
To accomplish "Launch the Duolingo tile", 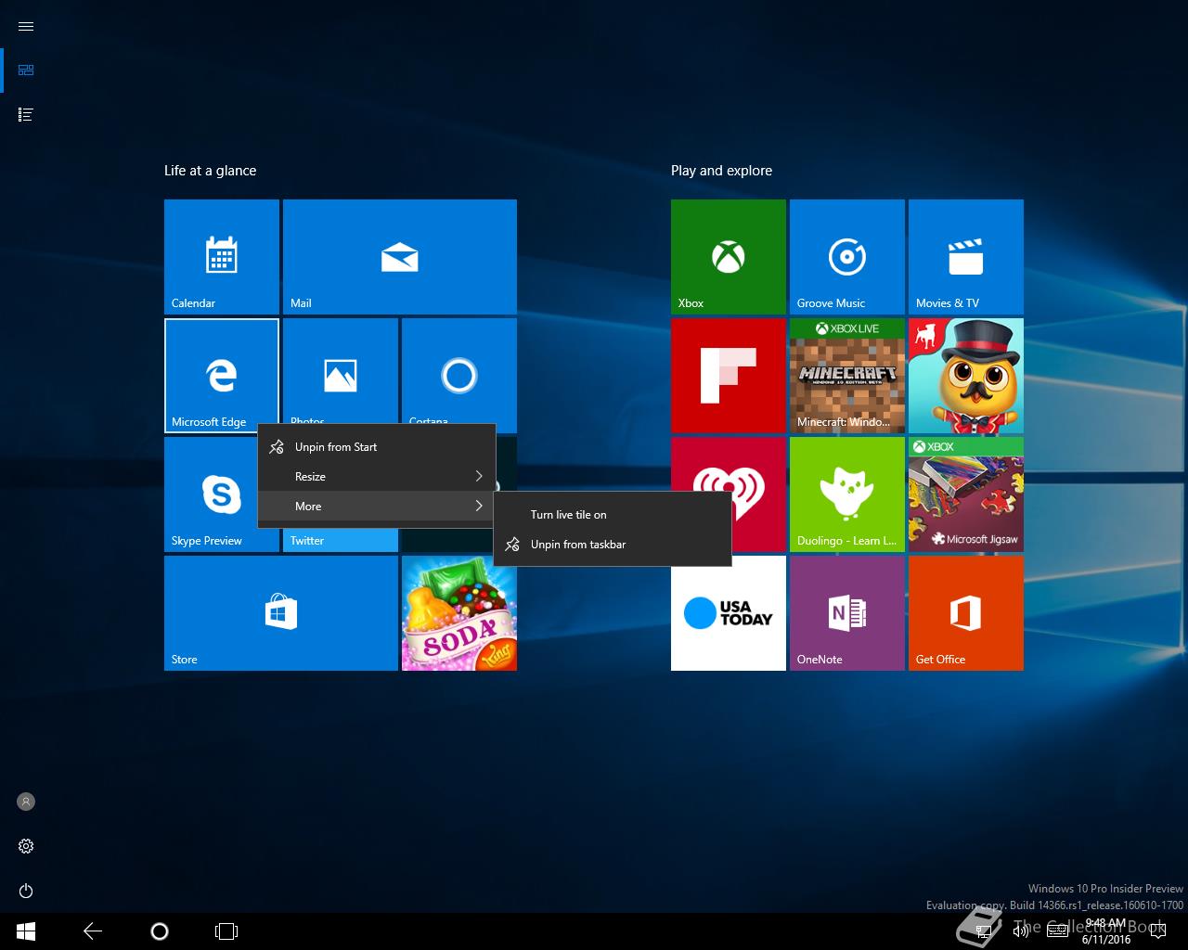I will pos(847,494).
